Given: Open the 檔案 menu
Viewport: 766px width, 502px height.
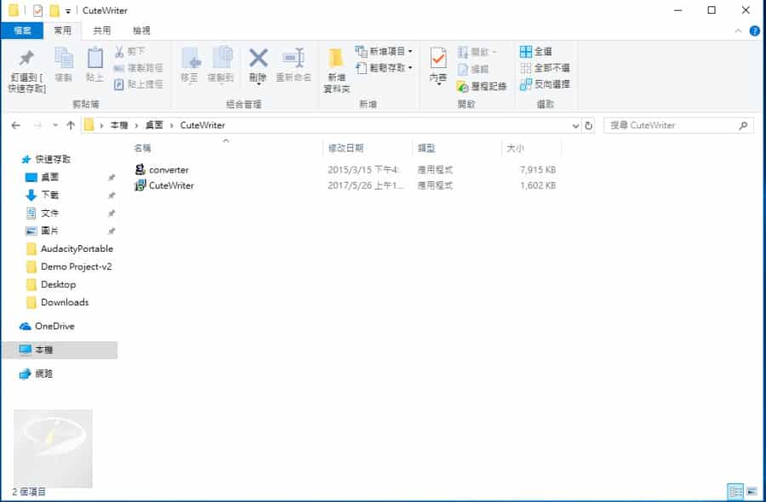Looking at the screenshot, I should coord(22,29).
